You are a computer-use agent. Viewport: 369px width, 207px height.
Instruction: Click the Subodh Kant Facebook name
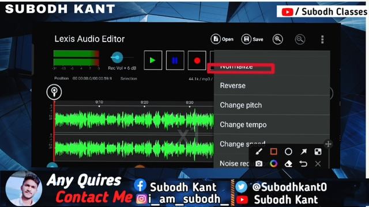(183, 187)
